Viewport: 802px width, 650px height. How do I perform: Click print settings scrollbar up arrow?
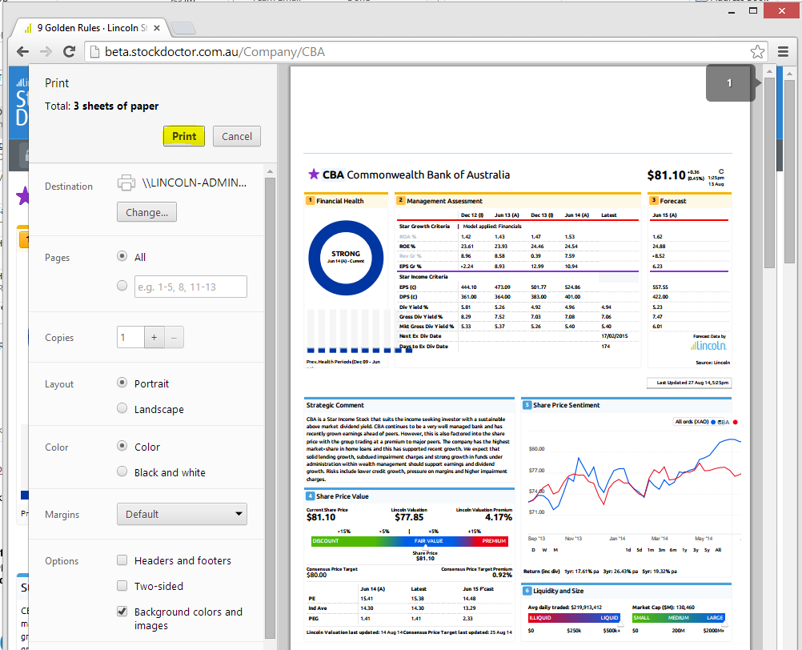270,171
